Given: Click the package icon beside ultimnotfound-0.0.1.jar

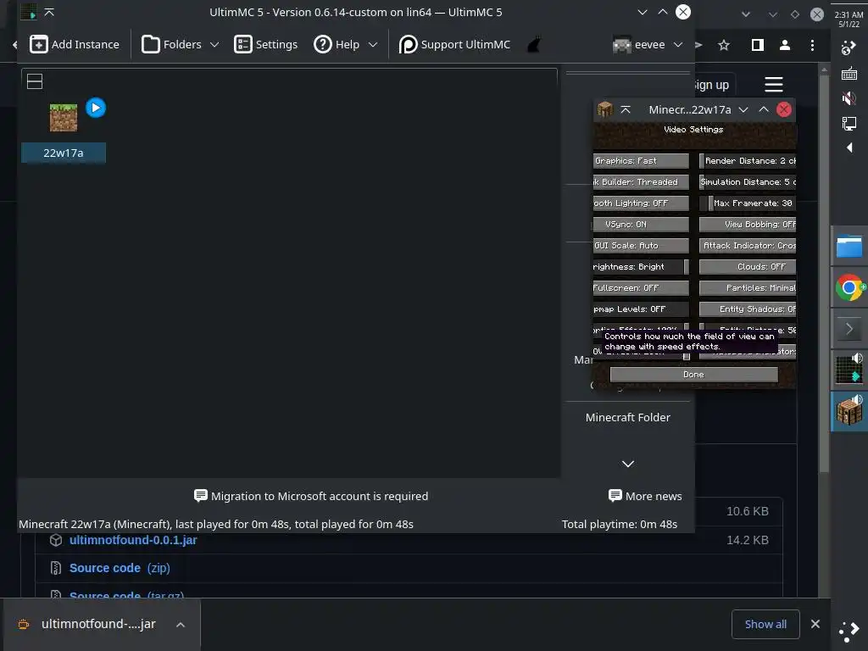Looking at the screenshot, I should pyautogui.click(x=56, y=540).
